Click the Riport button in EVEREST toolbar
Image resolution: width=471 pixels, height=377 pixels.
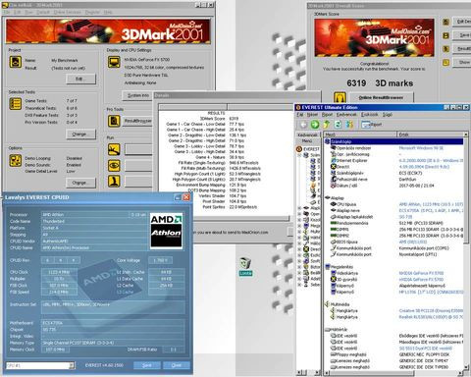pos(372,125)
